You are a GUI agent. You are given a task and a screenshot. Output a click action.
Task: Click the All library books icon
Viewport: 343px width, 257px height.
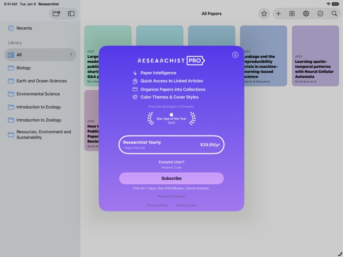pos(11,55)
